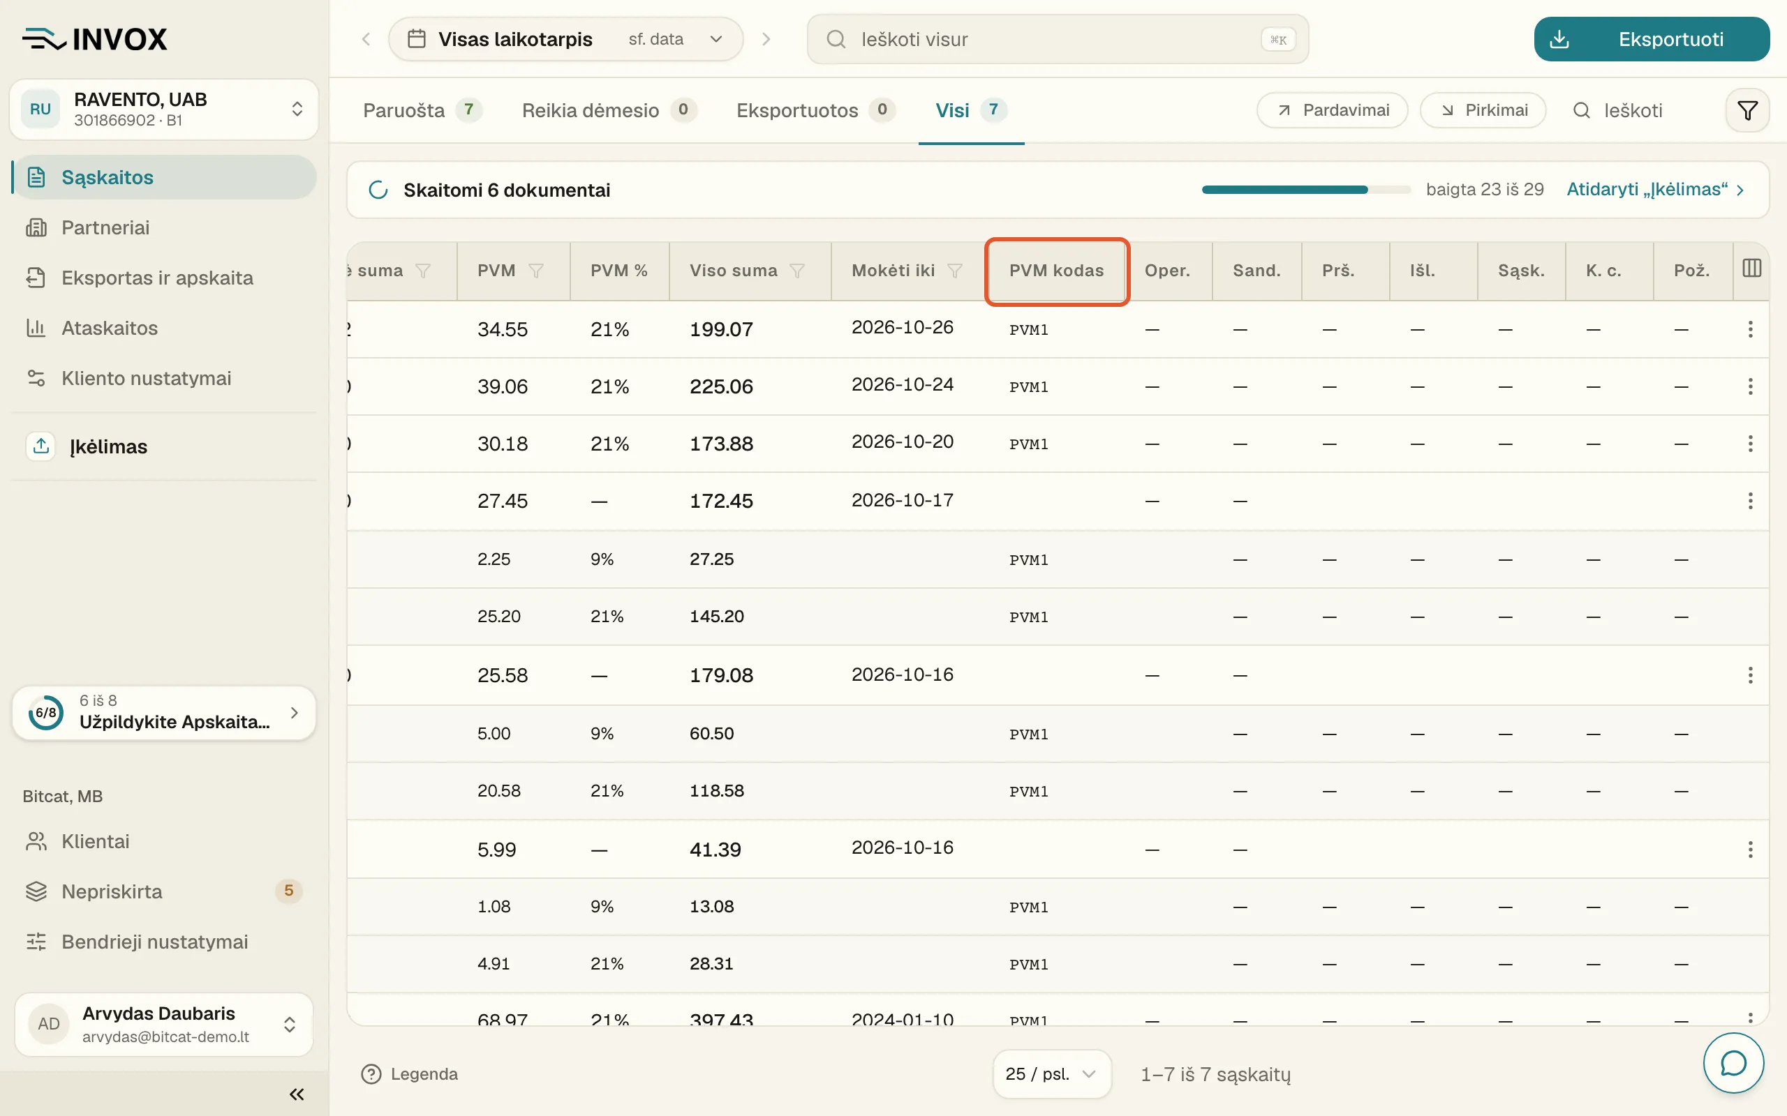
Task: Filter the PVM column
Action: [536, 271]
